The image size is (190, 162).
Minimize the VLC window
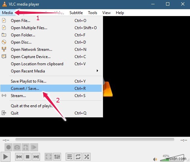[x=153, y=4]
